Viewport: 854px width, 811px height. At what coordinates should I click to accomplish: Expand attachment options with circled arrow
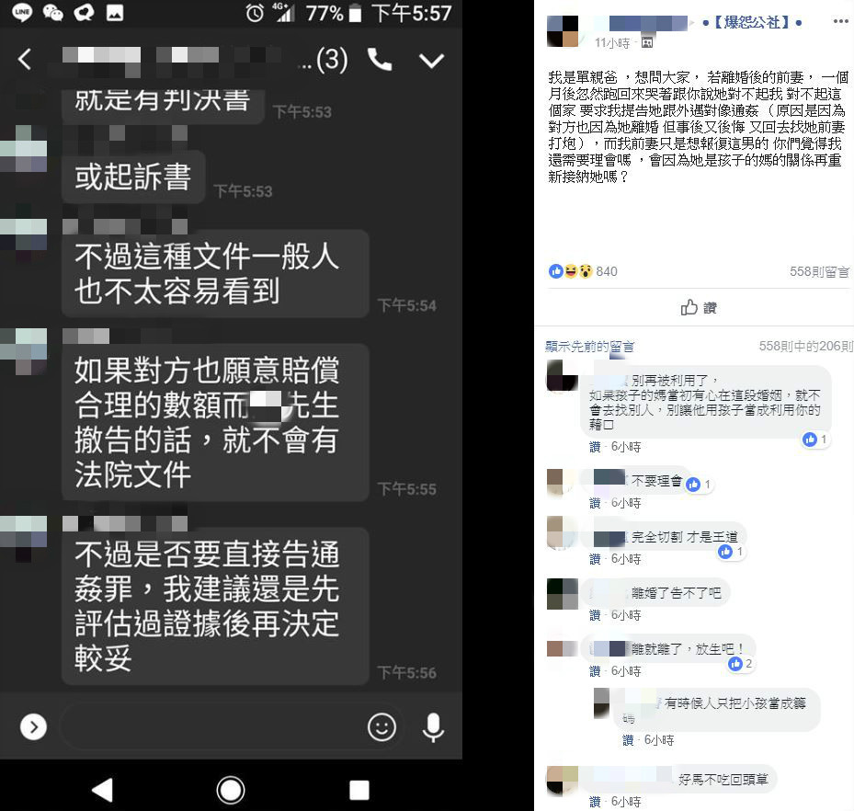click(x=33, y=726)
